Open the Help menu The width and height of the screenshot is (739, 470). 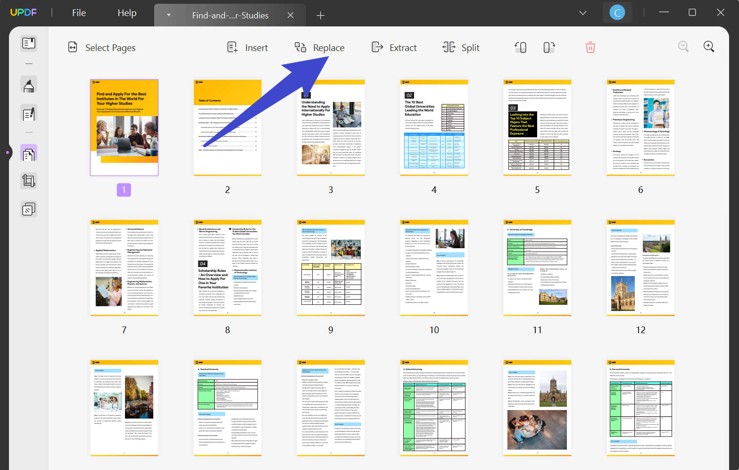pyautogui.click(x=126, y=13)
